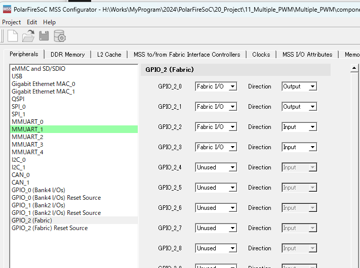Click the scrollbar up arrow

[x=354, y=68]
